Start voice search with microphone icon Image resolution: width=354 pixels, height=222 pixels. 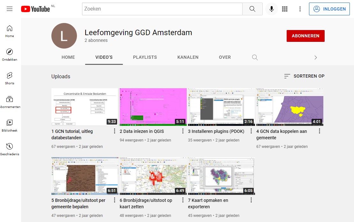272,9
